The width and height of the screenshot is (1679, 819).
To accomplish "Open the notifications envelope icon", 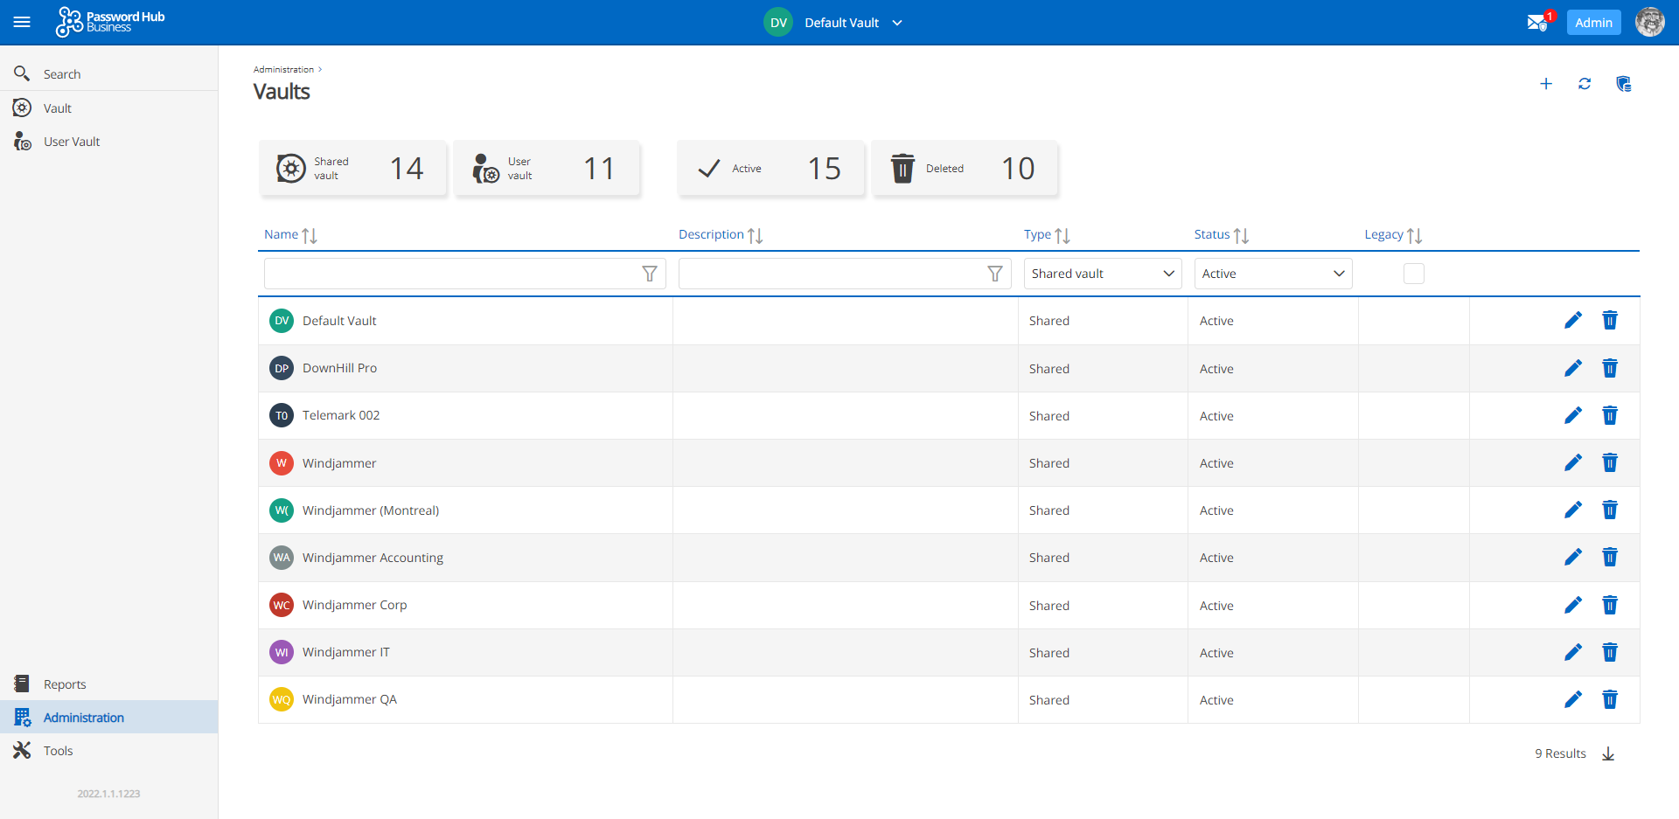I will [x=1536, y=23].
